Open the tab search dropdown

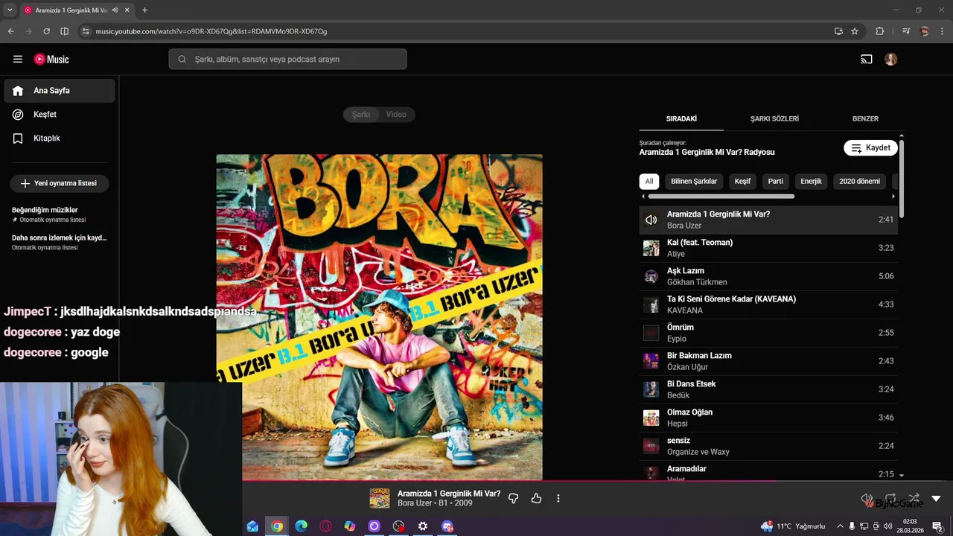(10, 10)
